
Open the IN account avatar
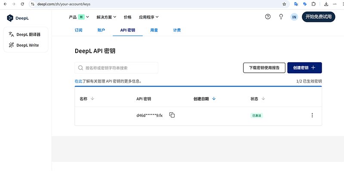point(294,17)
